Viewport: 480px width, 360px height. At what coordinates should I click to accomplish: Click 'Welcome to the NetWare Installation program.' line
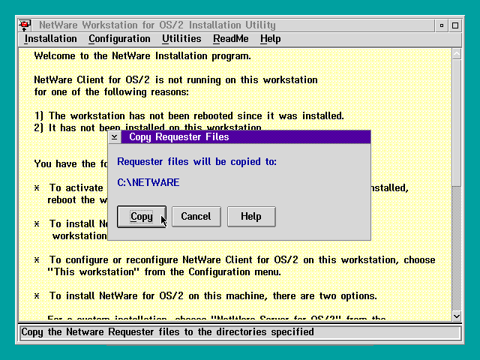coord(142,56)
